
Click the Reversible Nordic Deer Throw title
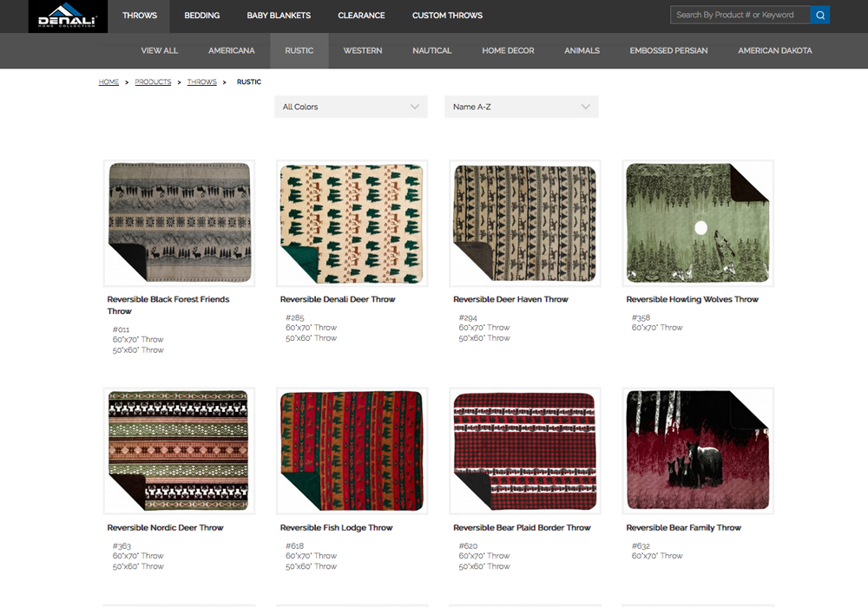[165, 527]
